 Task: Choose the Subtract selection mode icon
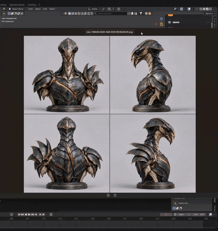coord(16,13)
